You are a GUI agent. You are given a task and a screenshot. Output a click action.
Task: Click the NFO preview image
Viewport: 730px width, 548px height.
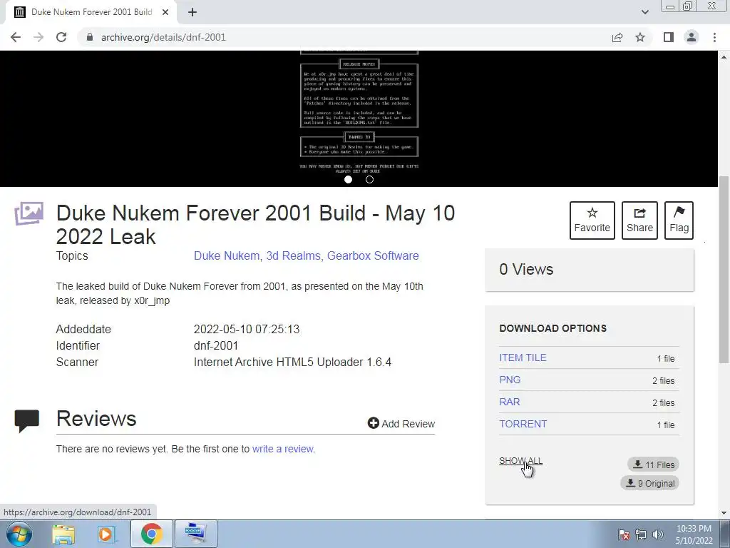coord(359,112)
